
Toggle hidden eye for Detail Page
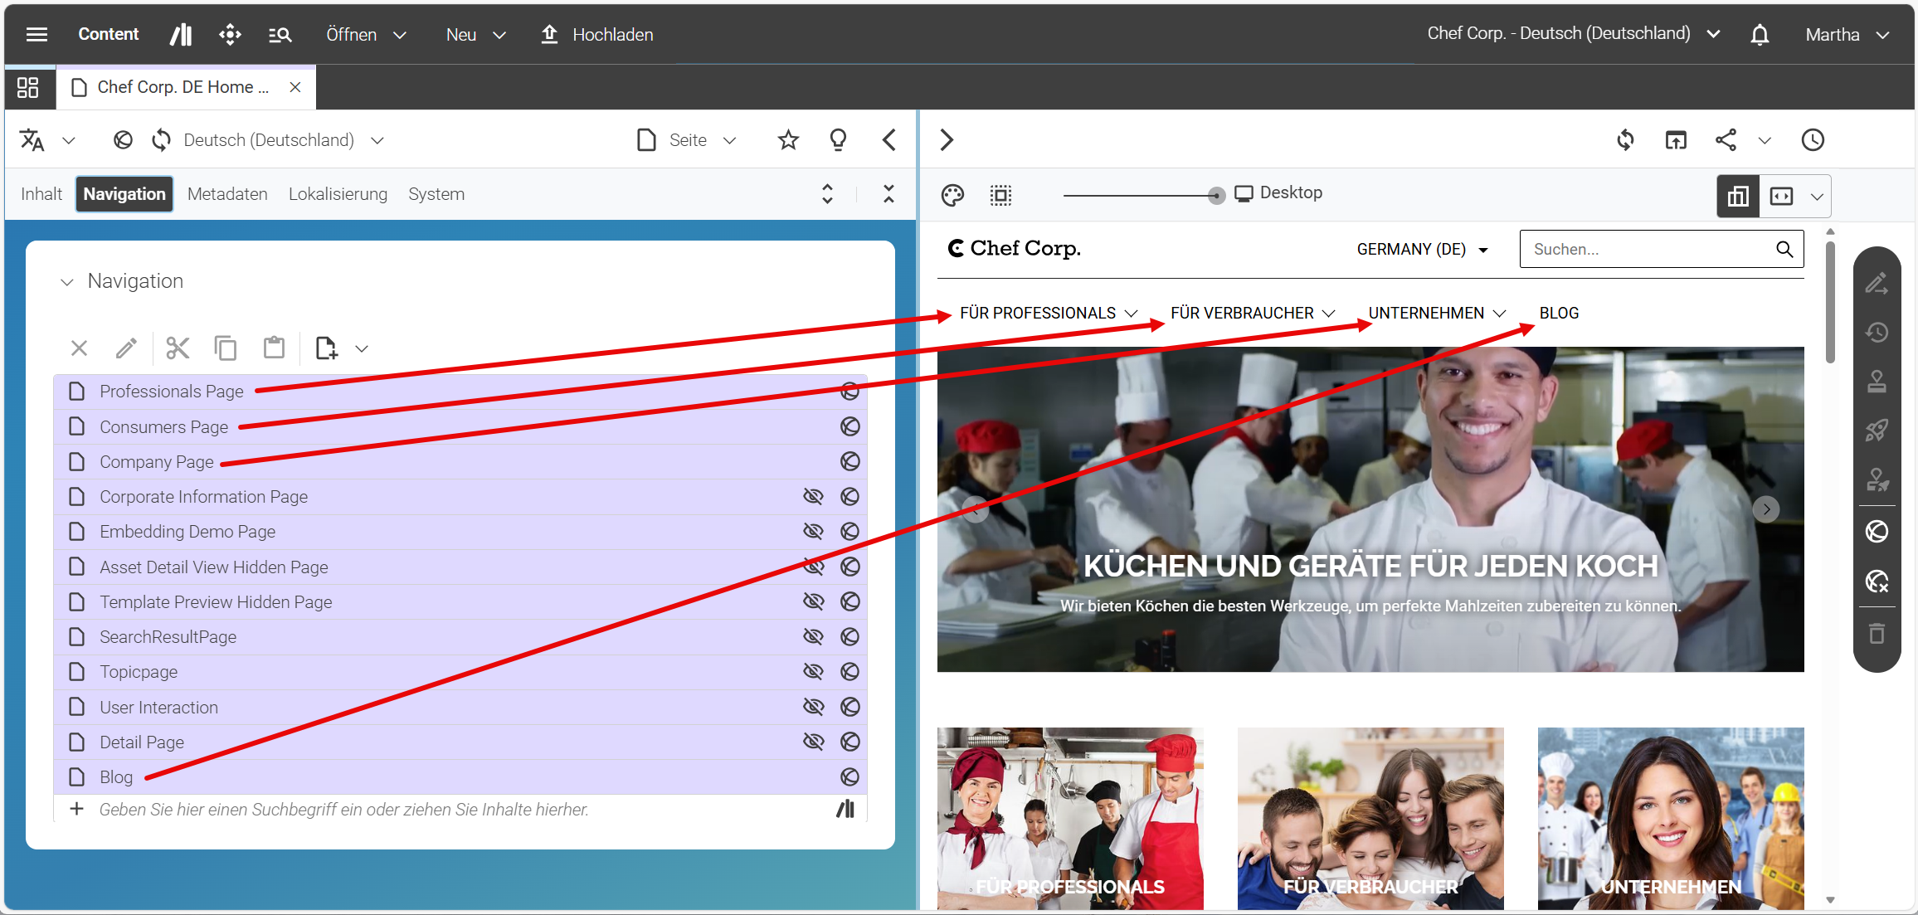(x=813, y=742)
